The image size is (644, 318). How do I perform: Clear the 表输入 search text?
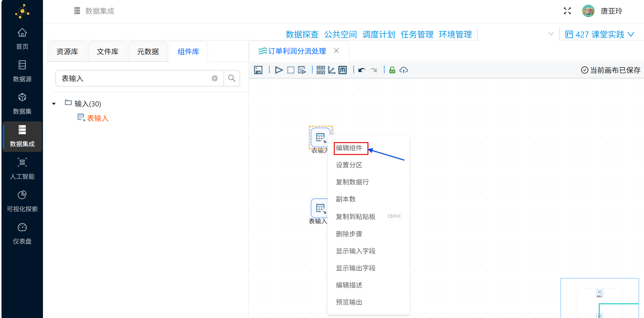tap(214, 78)
